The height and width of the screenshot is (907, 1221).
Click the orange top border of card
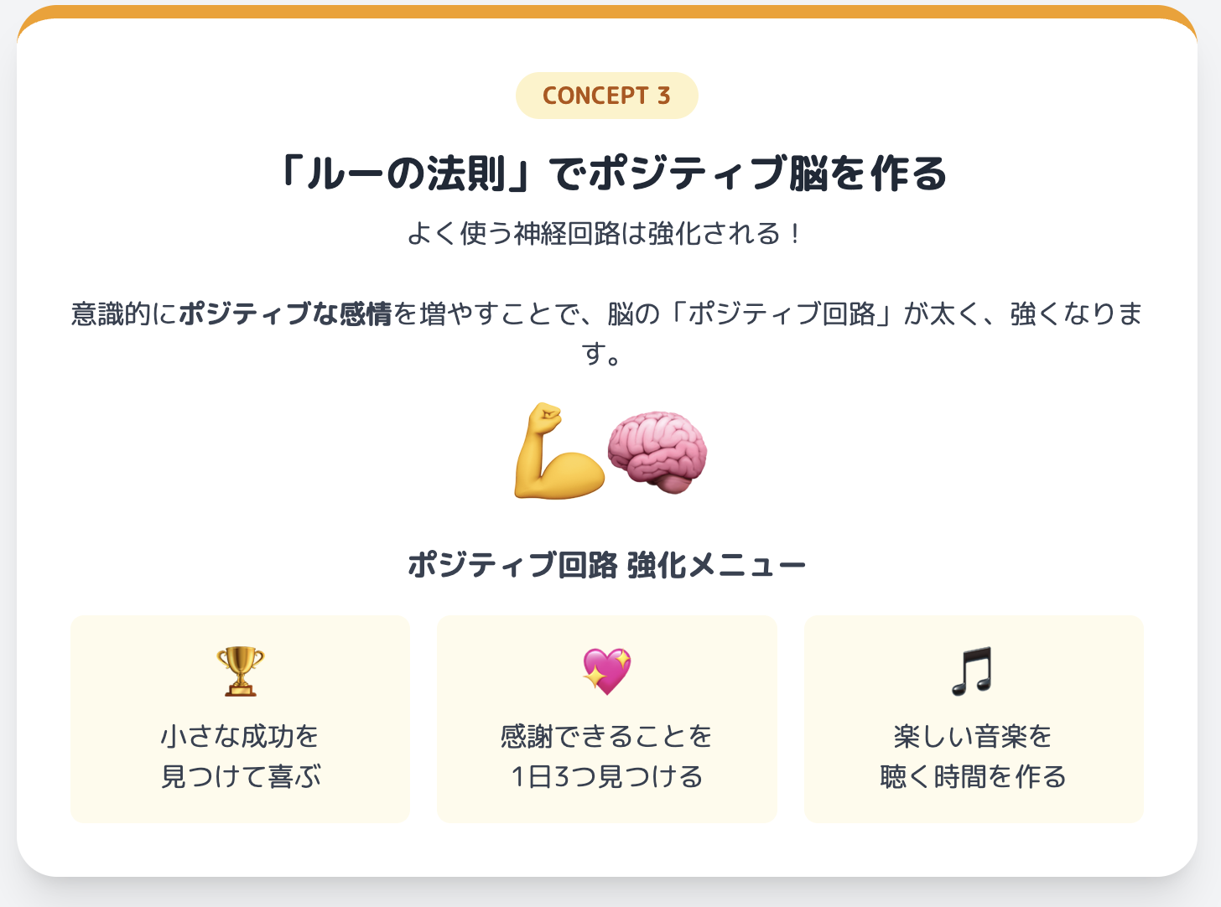[x=607, y=11]
